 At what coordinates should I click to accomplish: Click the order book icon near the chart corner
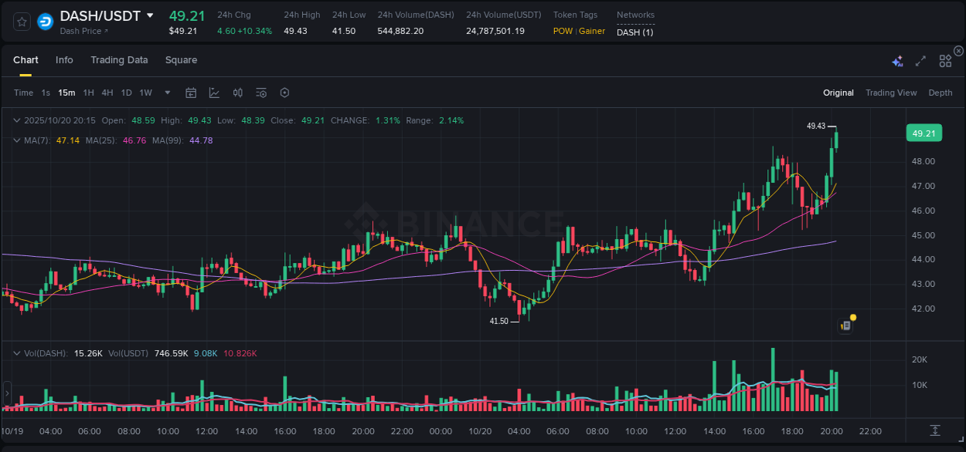843,325
